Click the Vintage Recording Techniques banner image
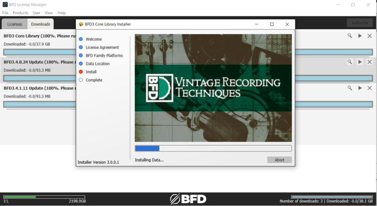This screenshot has height=206, width=377. coord(213,88)
